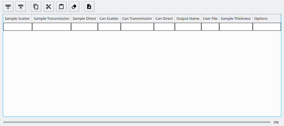Click the Options column header
Image resolution: width=284 pixels, height=126 pixels.
pos(261,18)
